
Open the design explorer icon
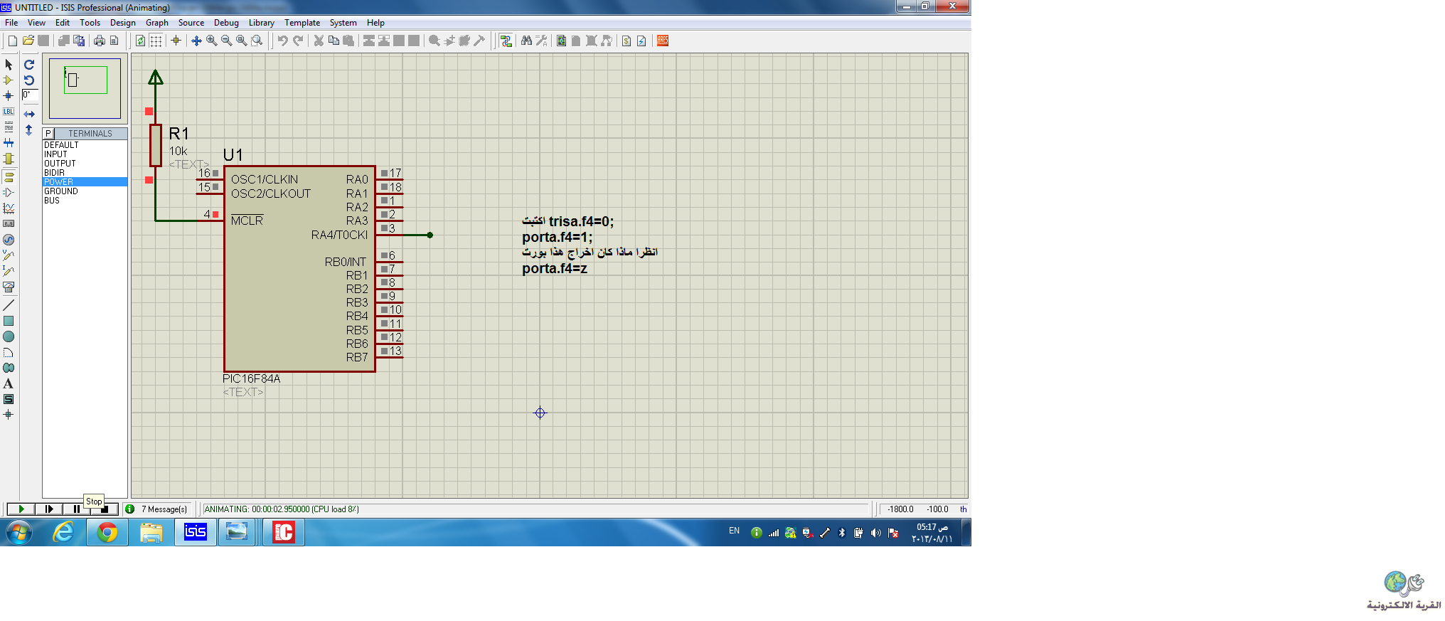561,41
